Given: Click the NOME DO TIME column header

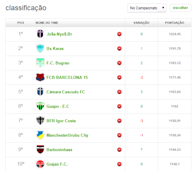Looking at the screenshot, I should [47, 23].
